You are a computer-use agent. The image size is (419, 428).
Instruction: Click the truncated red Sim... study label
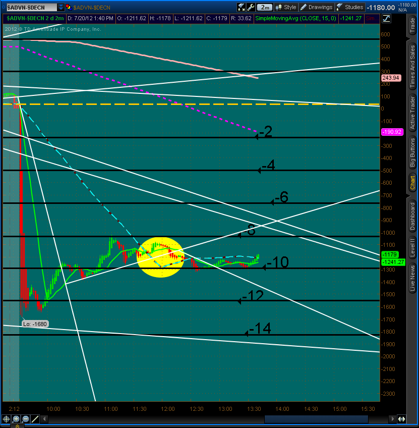point(372,19)
